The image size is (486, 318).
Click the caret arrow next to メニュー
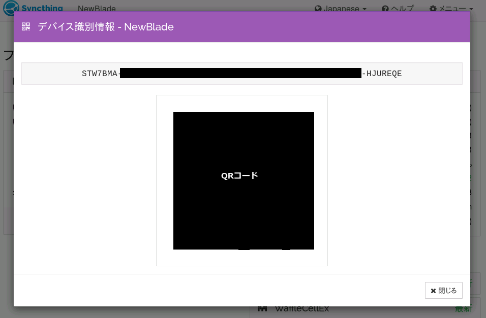[471, 9]
